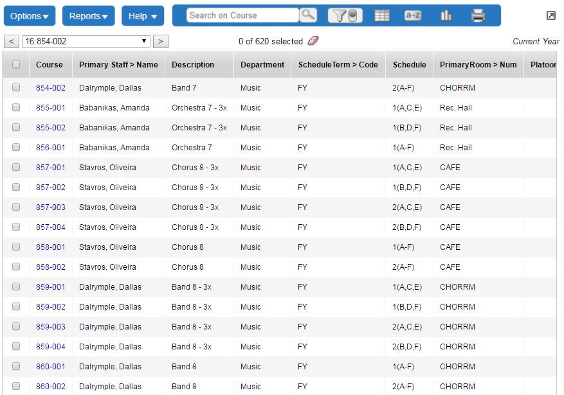Go to next record with > button

coord(161,41)
